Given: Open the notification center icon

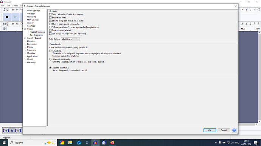Looking at the screenshot, I should pos(256,143).
